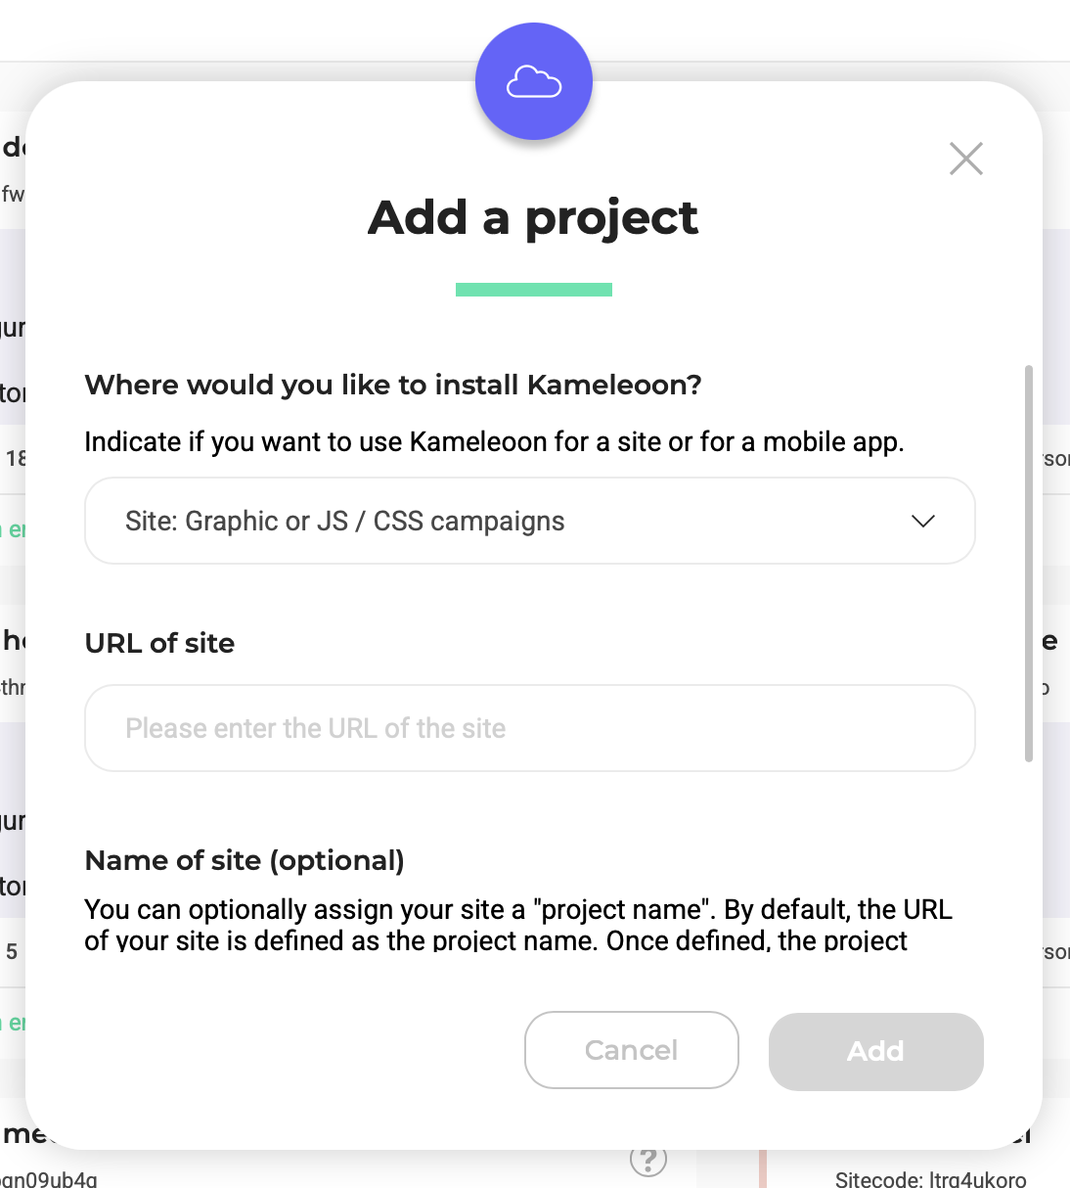Click the green bar under the dialog title
Screen dimensions: 1070x1188
point(533,288)
